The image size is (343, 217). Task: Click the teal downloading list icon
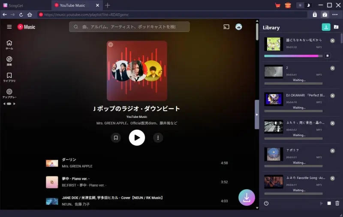[x=326, y=27]
